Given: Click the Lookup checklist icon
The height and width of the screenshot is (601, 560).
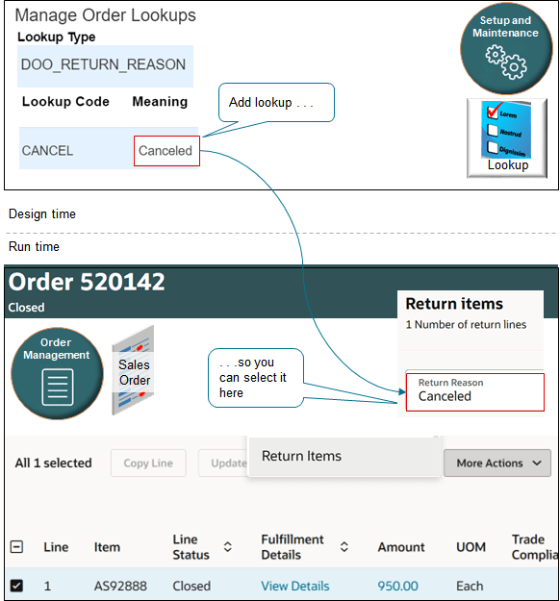Looking at the screenshot, I should point(507,138).
